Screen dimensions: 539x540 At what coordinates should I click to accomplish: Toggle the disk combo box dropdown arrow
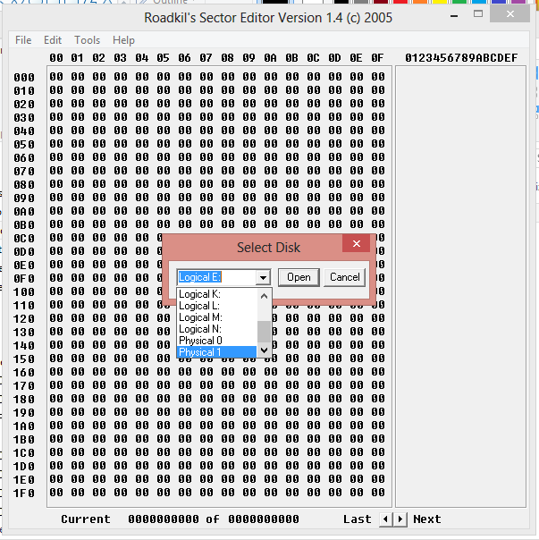tap(263, 277)
